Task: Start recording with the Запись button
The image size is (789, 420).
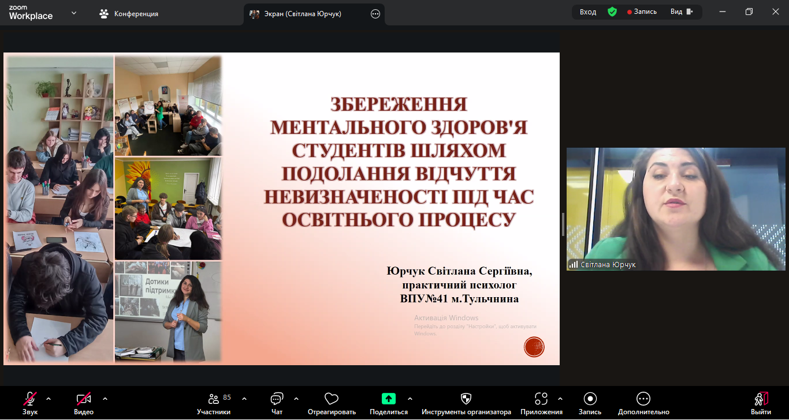Action: [590, 399]
